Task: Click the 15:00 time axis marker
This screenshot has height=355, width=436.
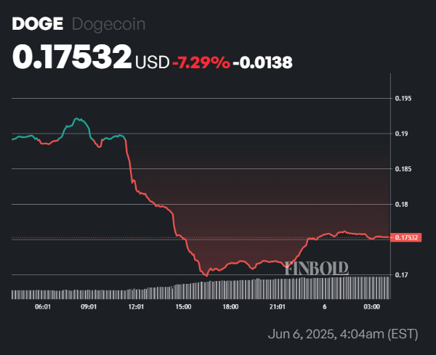Action: pyautogui.click(x=183, y=307)
